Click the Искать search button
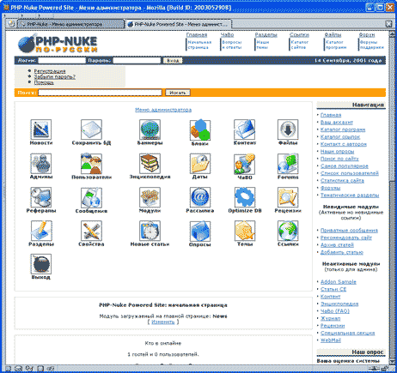The height and width of the screenshot is (373, 397). point(178,93)
